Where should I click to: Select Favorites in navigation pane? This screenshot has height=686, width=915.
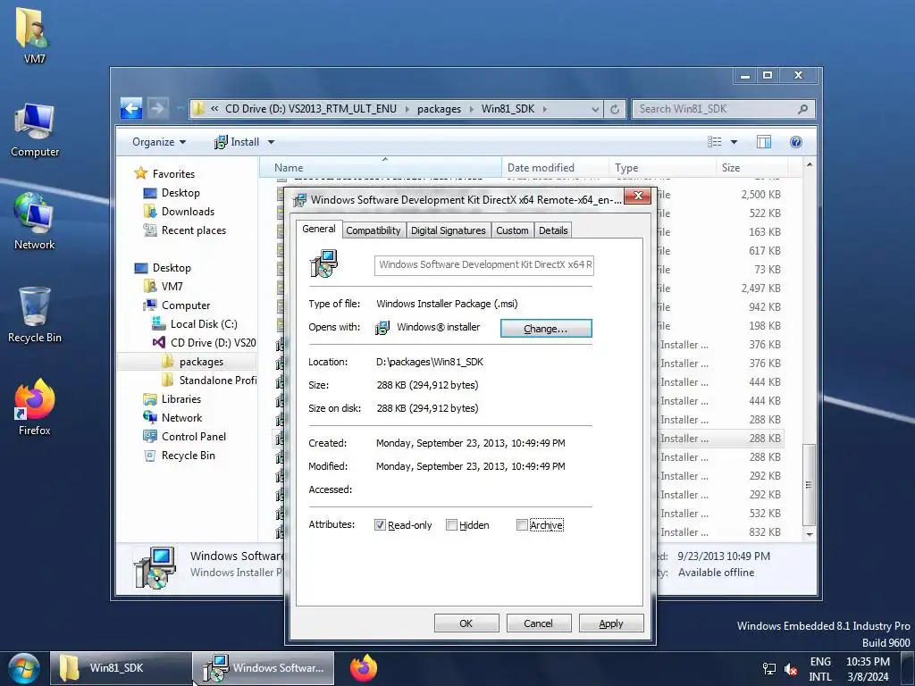(173, 174)
